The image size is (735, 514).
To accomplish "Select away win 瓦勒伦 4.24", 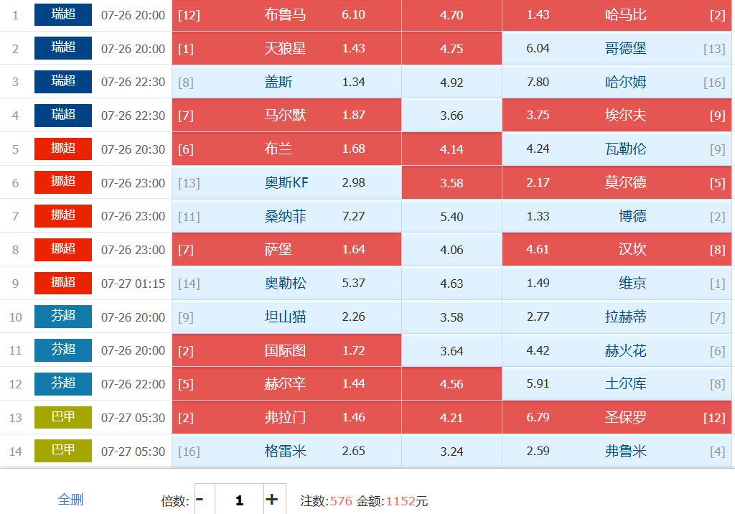I will coord(617,149).
